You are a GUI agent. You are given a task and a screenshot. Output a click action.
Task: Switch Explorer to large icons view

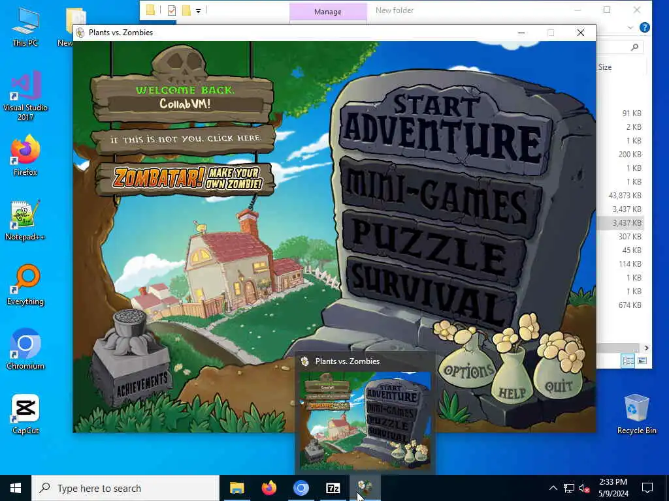(642, 361)
